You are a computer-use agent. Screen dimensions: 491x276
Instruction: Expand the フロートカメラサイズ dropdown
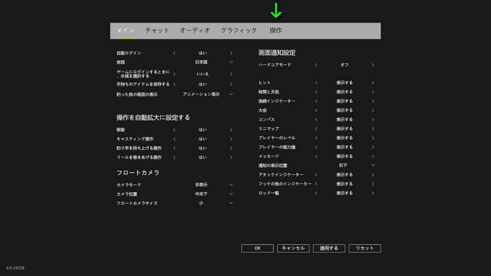pos(231,203)
